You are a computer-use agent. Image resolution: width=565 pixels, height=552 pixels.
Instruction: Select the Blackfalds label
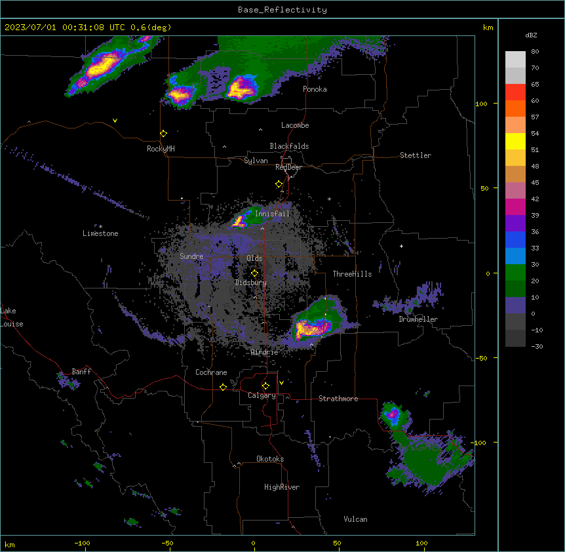tap(289, 146)
